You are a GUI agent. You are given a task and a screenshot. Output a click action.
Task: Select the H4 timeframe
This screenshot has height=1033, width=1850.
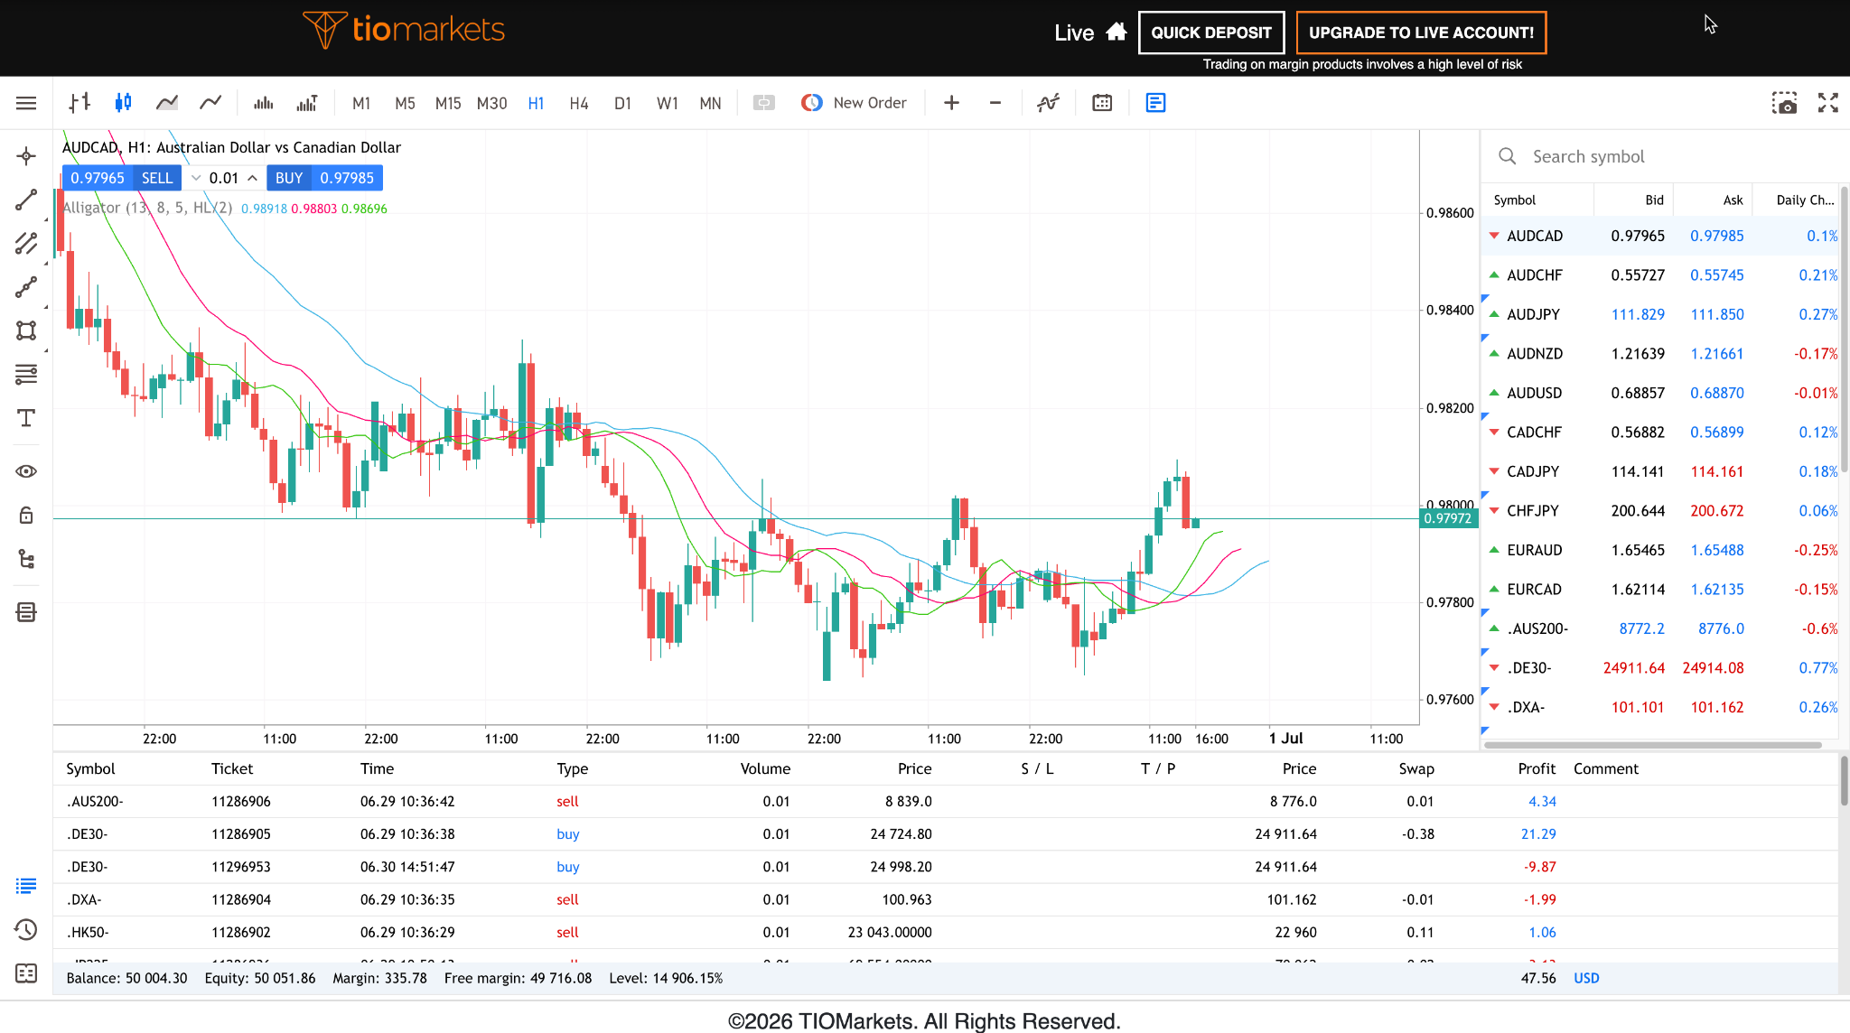(579, 103)
